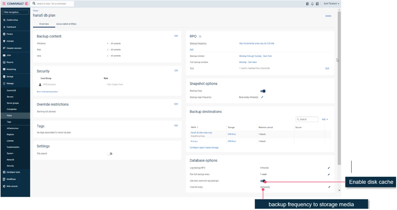Viewport: 397px width, 210px height.
Task: Collapse sidebar with the hamburger menu icon
Action: pyautogui.click(x=4, y=4)
